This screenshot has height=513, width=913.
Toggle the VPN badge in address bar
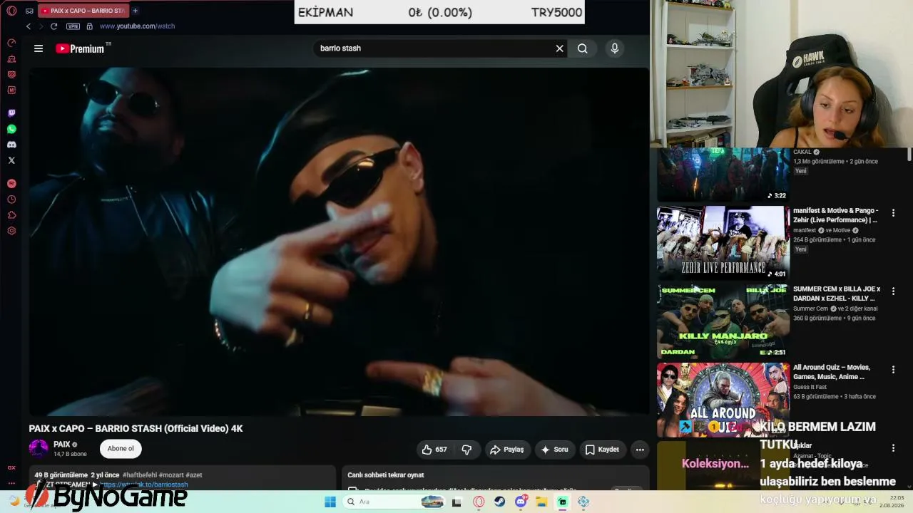pyautogui.click(x=73, y=26)
